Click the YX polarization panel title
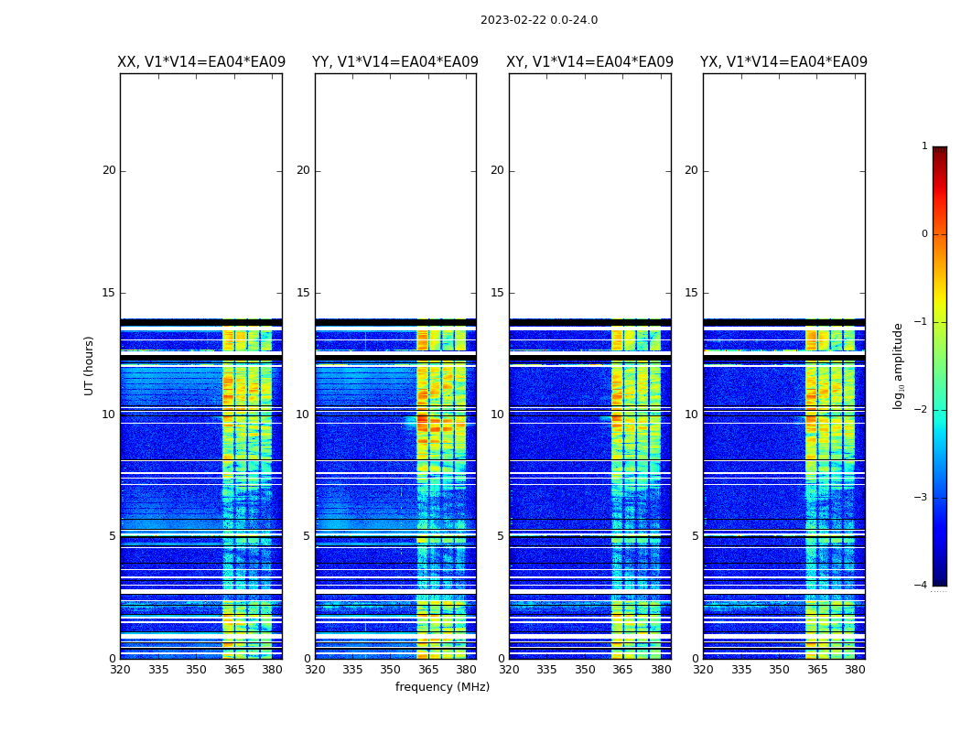This screenshot has height=732, width=961. click(784, 62)
